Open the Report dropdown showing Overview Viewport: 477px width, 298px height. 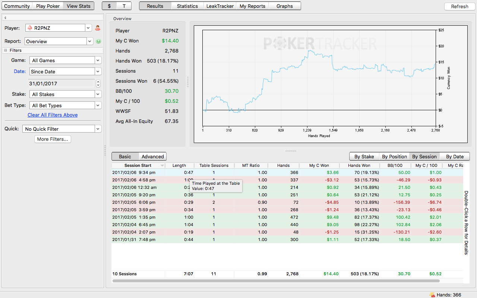(x=59, y=41)
